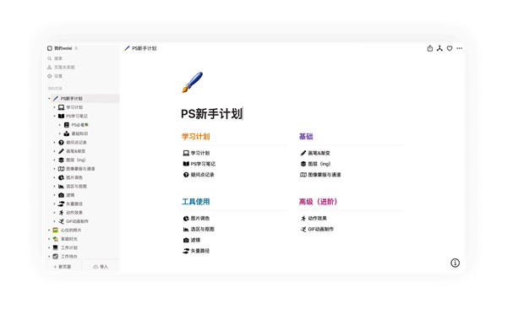Click the 导入 import button
507x315 pixels.
[x=101, y=267]
